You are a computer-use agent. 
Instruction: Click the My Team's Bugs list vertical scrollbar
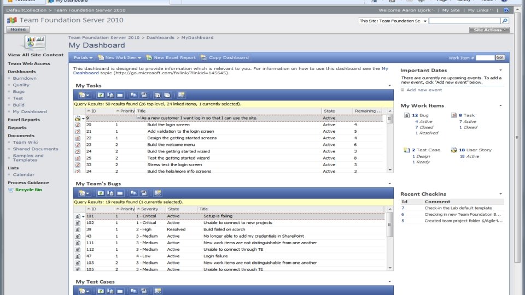(x=390, y=239)
